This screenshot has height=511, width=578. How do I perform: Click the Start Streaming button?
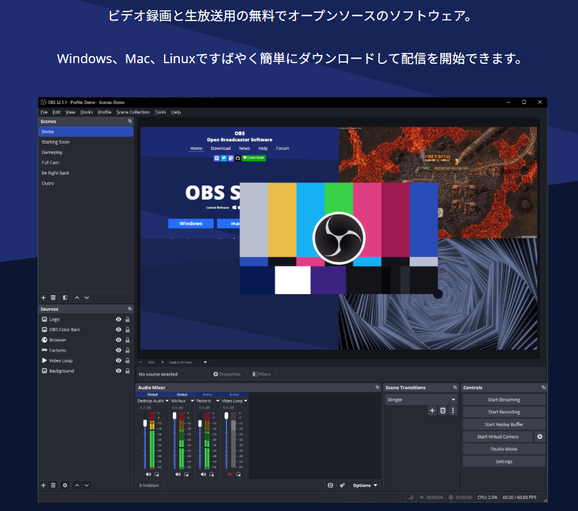pos(503,400)
